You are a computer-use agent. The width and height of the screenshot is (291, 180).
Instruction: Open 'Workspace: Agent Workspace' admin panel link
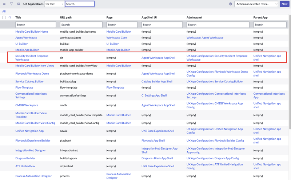click(205, 38)
